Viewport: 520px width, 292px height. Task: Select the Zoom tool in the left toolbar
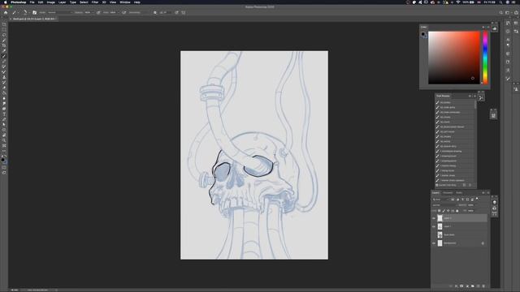[x=4, y=140]
